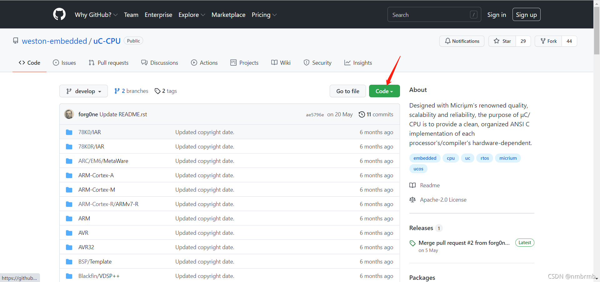Click the ARM folder icon

tap(69, 219)
